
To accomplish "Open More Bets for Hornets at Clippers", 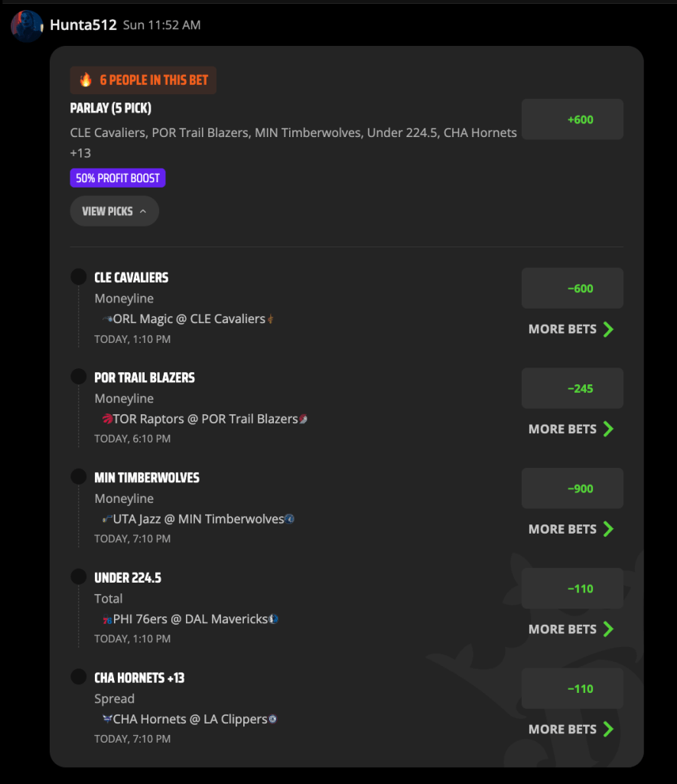I will [571, 729].
